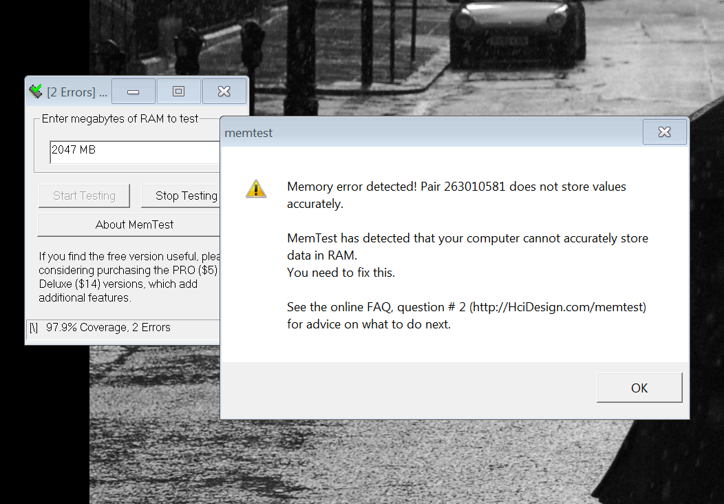Click the '[\]' status bar spinner
This screenshot has width=724, height=504.
(x=34, y=328)
